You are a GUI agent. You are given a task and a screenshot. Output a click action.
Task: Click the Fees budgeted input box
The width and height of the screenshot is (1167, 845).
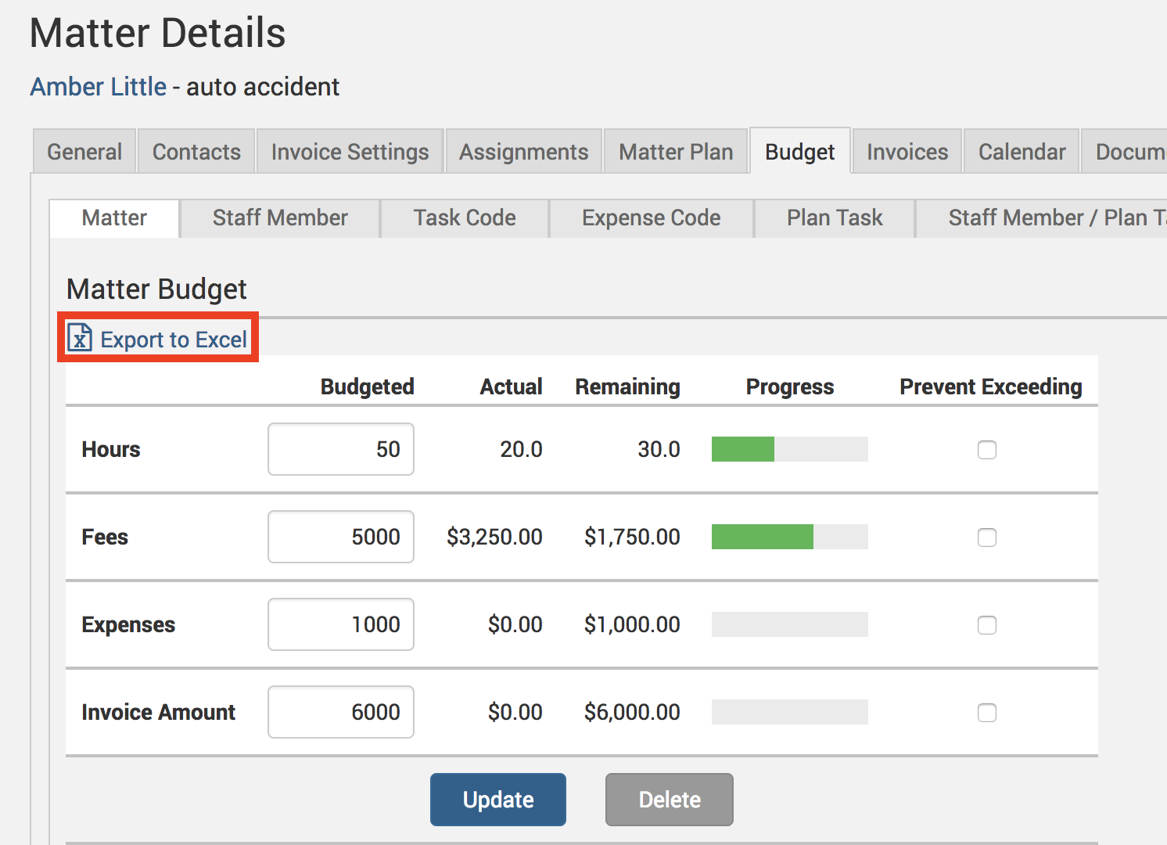(341, 537)
